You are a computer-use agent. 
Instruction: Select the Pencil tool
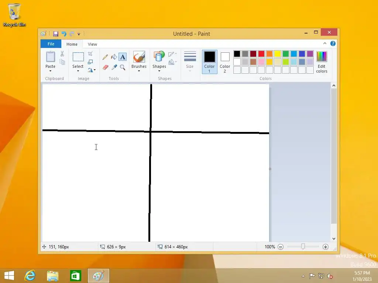coord(105,57)
